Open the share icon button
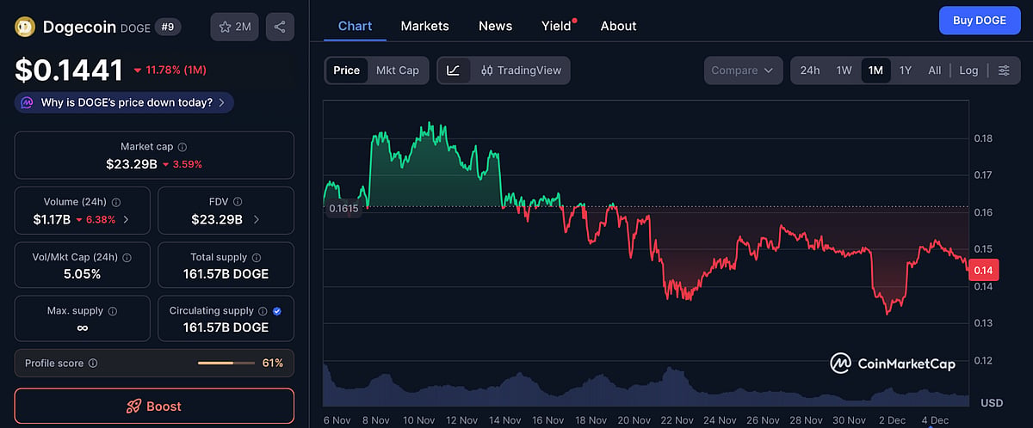Image resolution: width=1033 pixels, height=428 pixels. click(280, 27)
